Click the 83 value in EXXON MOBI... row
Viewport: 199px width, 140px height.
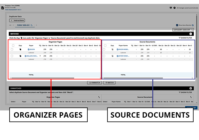(161, 49)
